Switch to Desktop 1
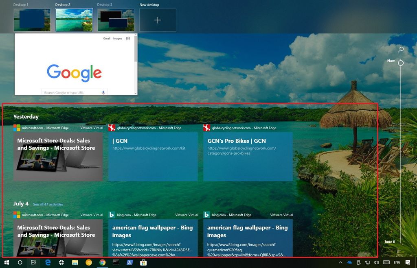The width and height of the screenshot is (417, 268). (x=32, y=19)
